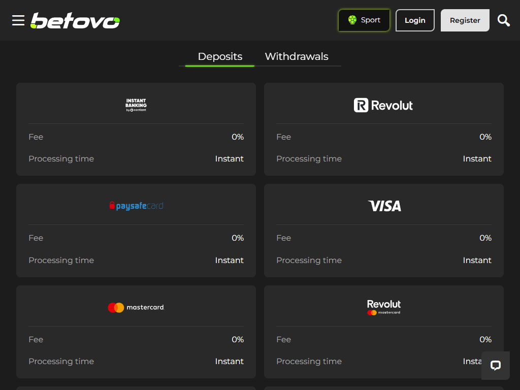
Task: Click the Fee label in the Revolut R badge card
Action: pyautogui.click(x=283, y=137)
